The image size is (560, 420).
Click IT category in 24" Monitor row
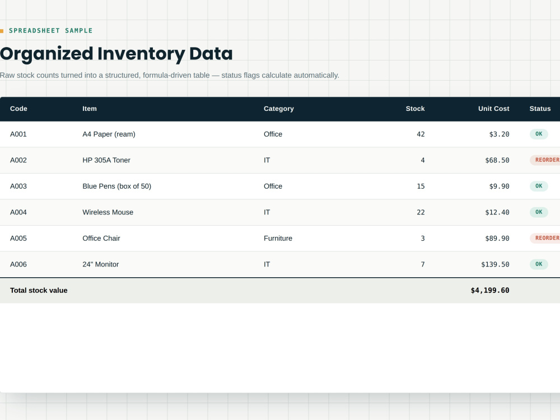(x=267, y=265)
